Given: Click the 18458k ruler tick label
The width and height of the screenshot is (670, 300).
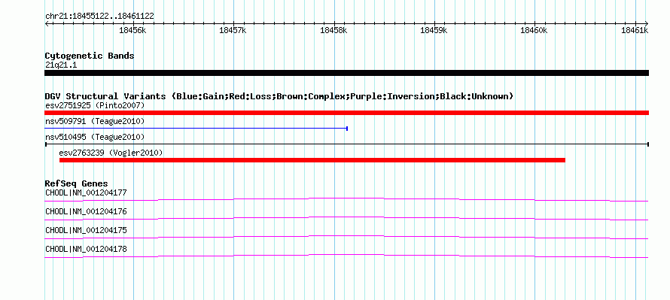Looking at the screenshot, I should [333, 30].
